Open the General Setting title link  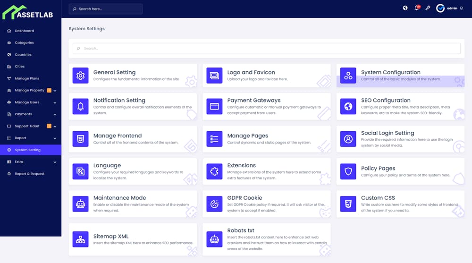coord(114,72)
